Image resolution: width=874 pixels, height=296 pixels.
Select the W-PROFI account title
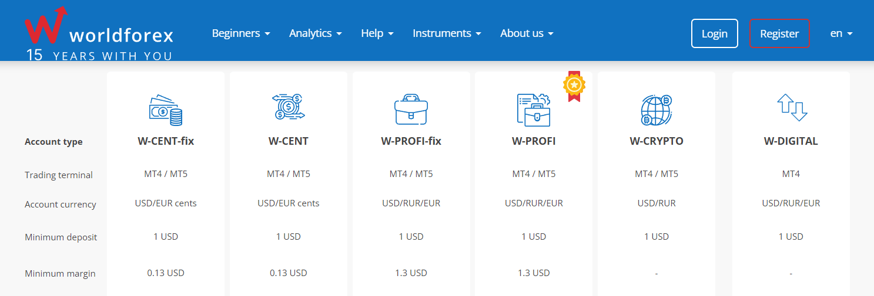pos(534,141)
